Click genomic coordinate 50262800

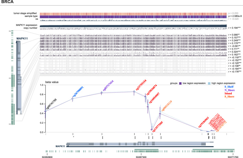point(47,157)
